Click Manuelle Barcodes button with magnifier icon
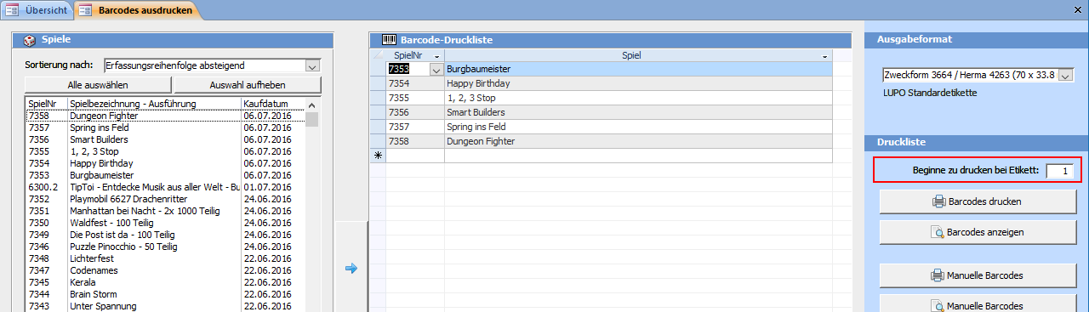1089x312 pixels. (x=978, y=304)
